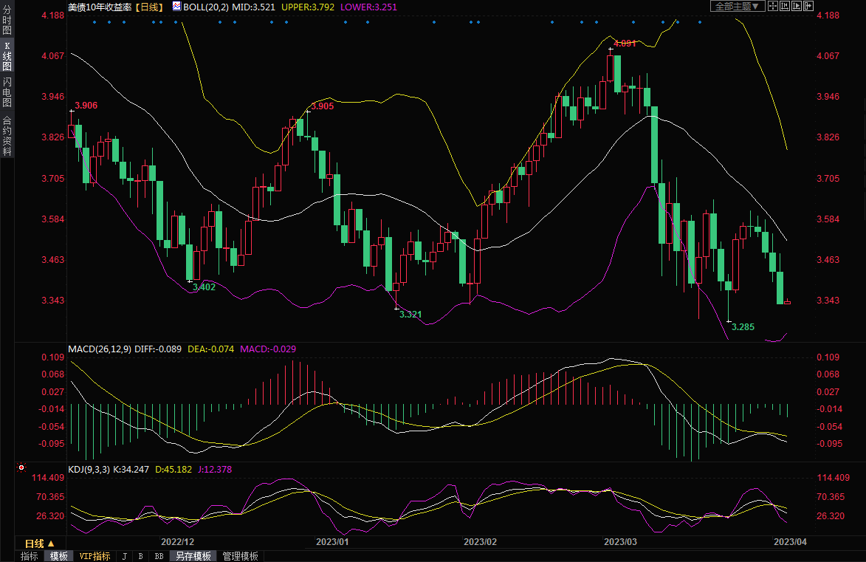866x562 pixels.
Task: Click the exit arrow icon at top right
Action: coord(808,6)
